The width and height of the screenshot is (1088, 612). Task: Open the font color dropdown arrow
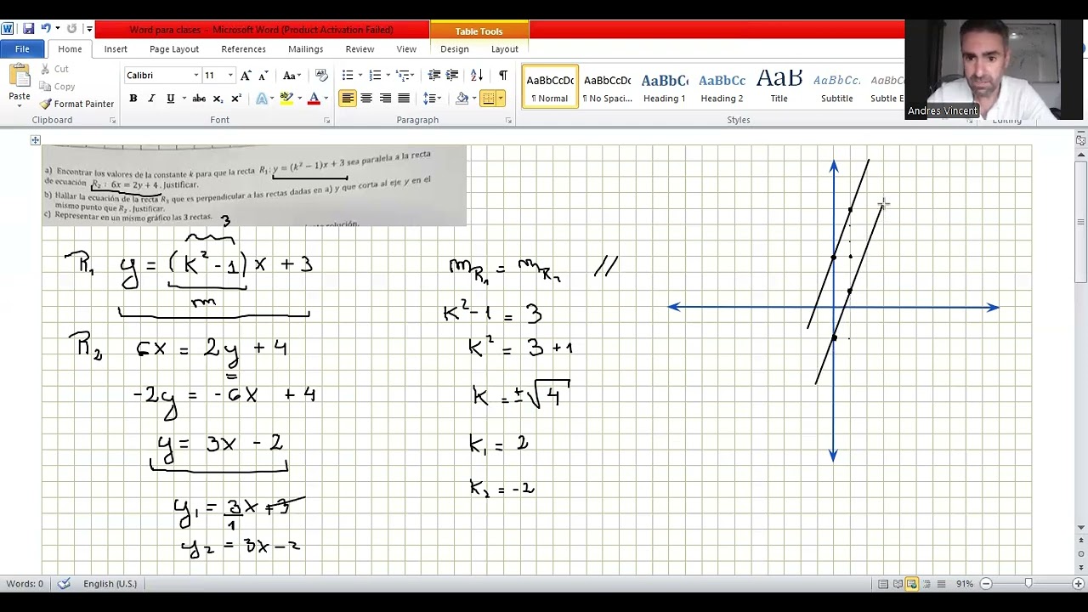[x=326, y=99]
